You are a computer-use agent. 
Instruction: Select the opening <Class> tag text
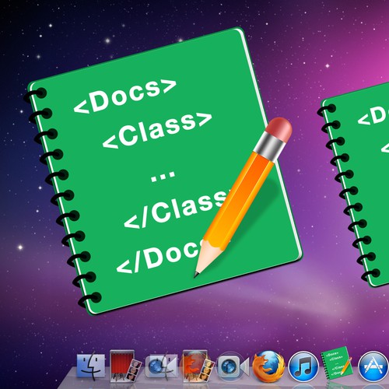click(x=157, y=130)
